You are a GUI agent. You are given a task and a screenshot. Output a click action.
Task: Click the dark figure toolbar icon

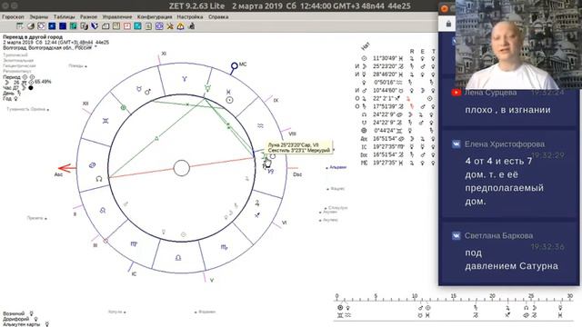(x=192, y=26)
